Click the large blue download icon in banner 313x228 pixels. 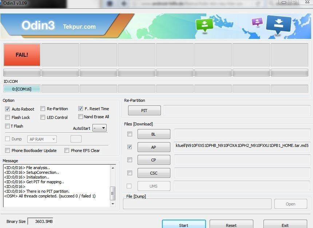(x=278, y=25)
